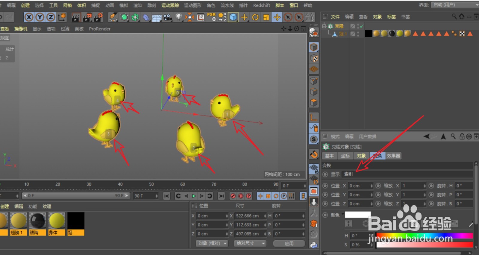Open the Python script icon
The width and height of the screenshot is (479, 255).
point(314,245)
